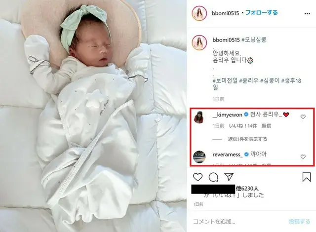The height and width of the screenshot is (232, 316).
Task: Expand replies with 返信1件を表示する
Action: point(247,139)
